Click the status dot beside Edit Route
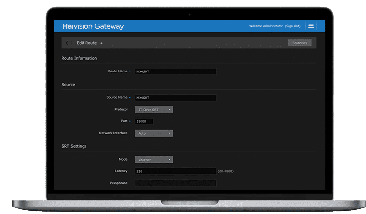The width and height of the screenshot is (366, 214). [101, 43]
